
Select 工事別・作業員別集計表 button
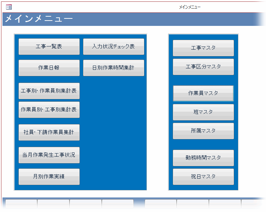(x=49, y=91)
